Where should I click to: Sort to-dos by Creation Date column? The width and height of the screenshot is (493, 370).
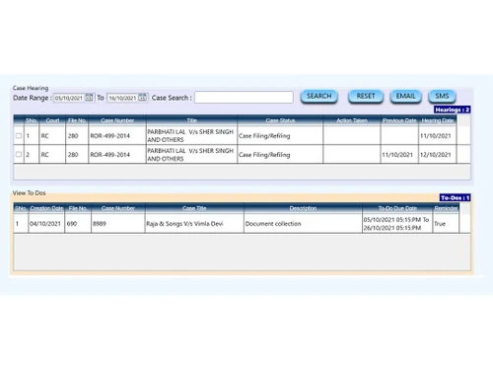coord(46,208)
